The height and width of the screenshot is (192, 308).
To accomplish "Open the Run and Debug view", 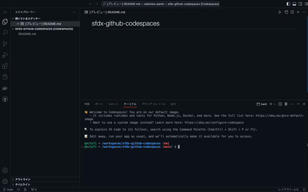I will (5, 55).
